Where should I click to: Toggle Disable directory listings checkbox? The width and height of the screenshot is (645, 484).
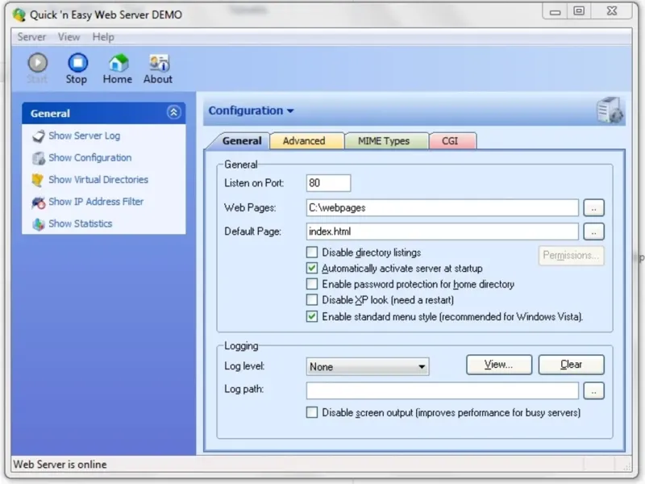(312, 252)
